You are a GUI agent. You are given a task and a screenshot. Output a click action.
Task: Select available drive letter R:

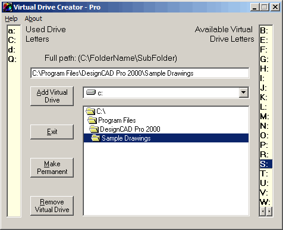tap(266, 154)
